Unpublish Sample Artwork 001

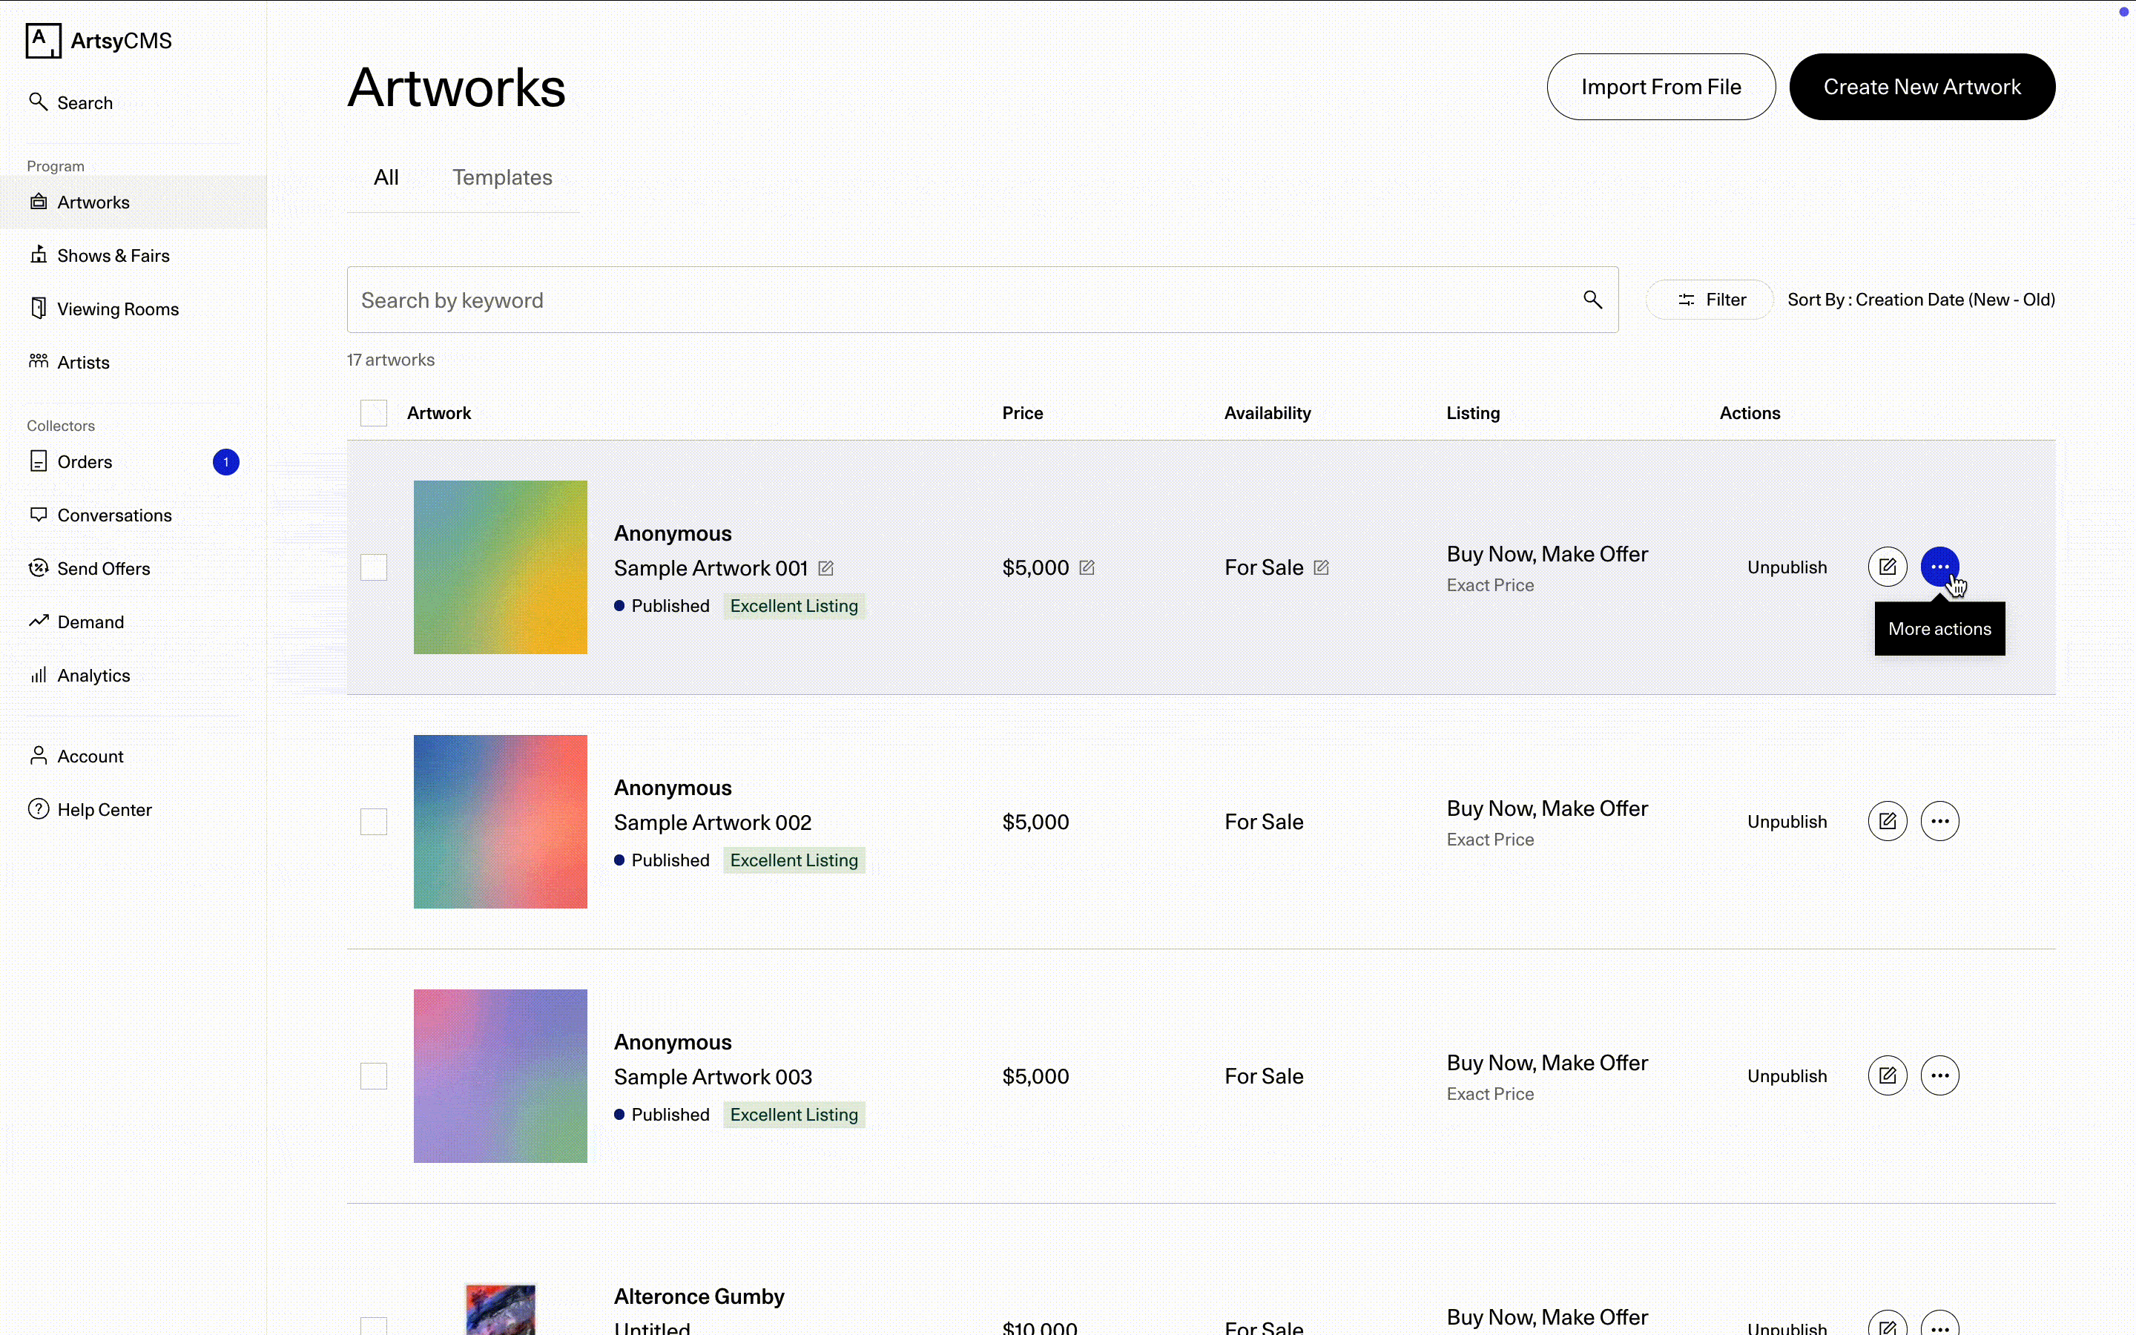coord(1787,567)
